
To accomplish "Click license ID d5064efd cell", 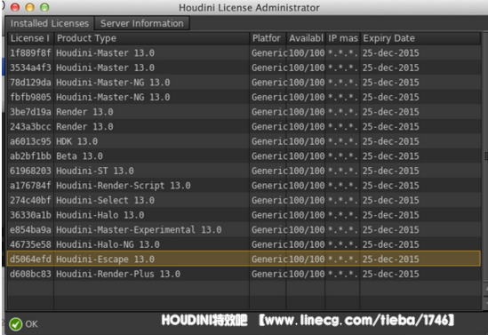I will click(x=30, y=259).
